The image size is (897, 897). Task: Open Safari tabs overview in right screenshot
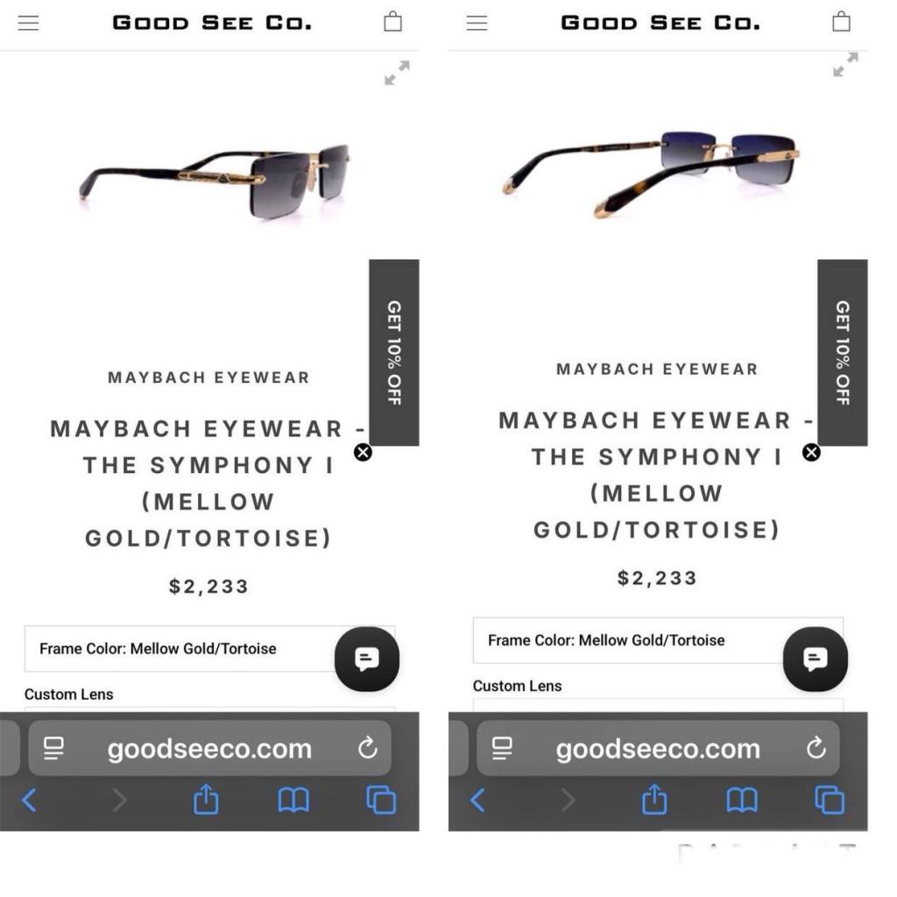(x=830, y=799)
